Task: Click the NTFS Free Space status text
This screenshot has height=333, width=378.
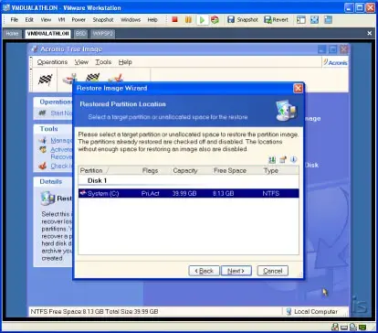Action: [94, 312]
